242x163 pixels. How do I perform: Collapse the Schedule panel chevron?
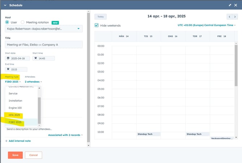(x=5, y=5)
